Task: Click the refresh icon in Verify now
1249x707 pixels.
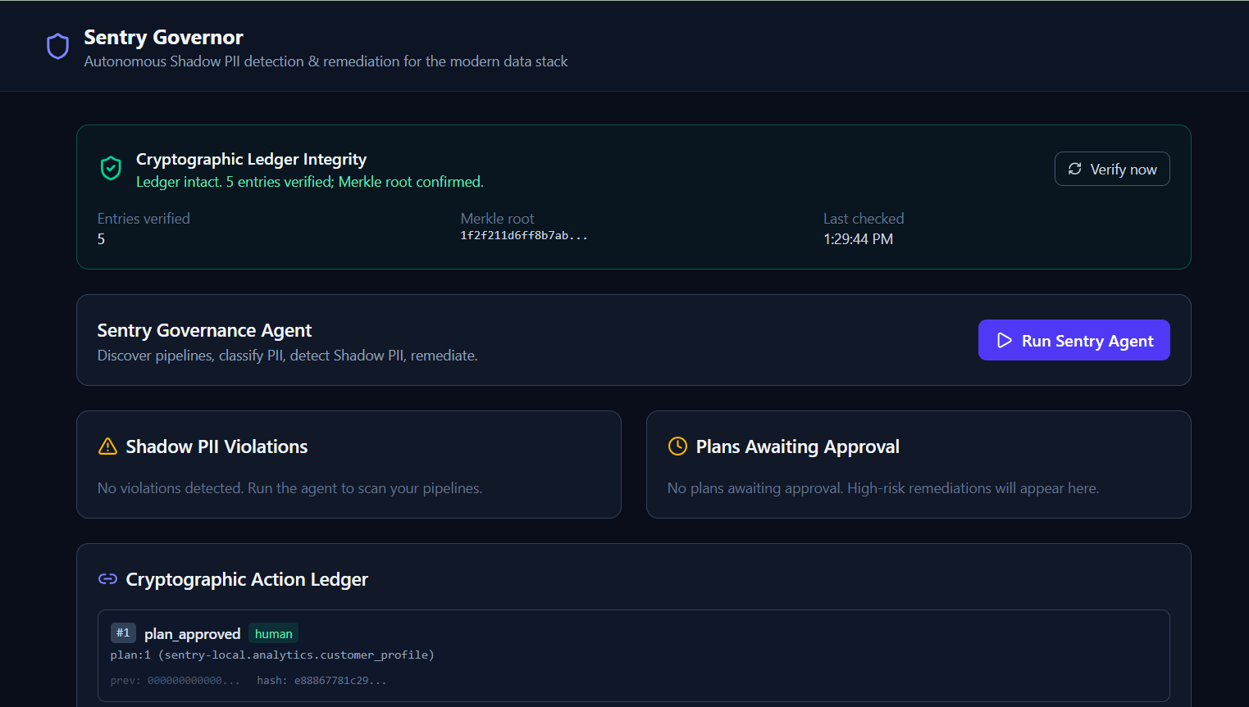Action: point(1074,169)
